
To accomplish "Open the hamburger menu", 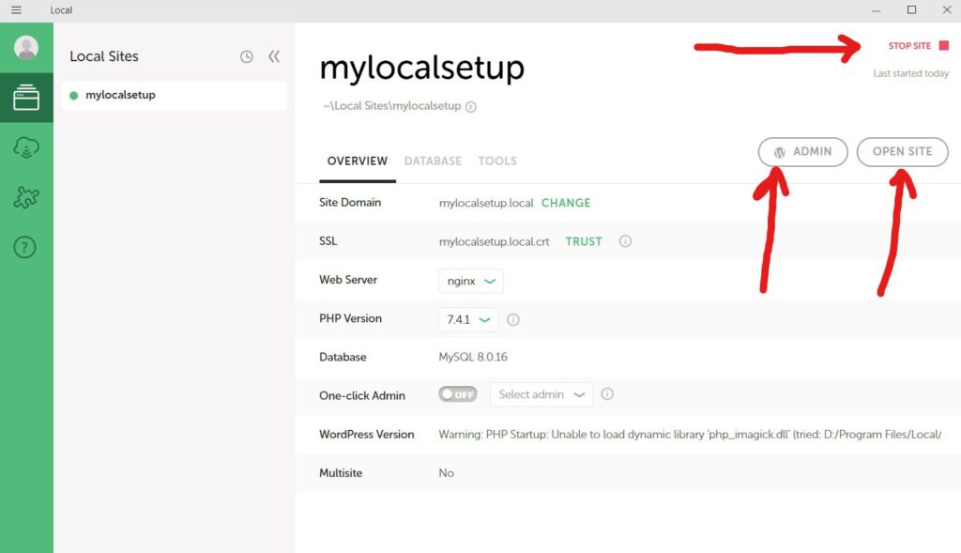I will click(x=17, y=9).
